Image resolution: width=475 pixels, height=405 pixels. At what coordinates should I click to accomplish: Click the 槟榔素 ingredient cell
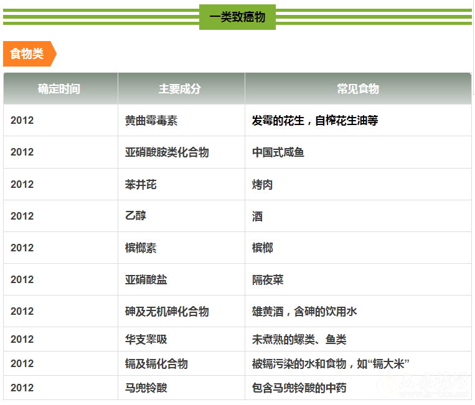pos(141,248)
